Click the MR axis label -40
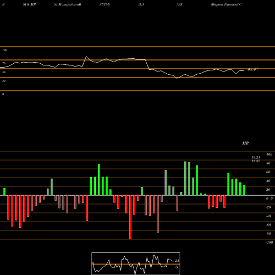The image size is (275, 275). [x=268, y=216]
